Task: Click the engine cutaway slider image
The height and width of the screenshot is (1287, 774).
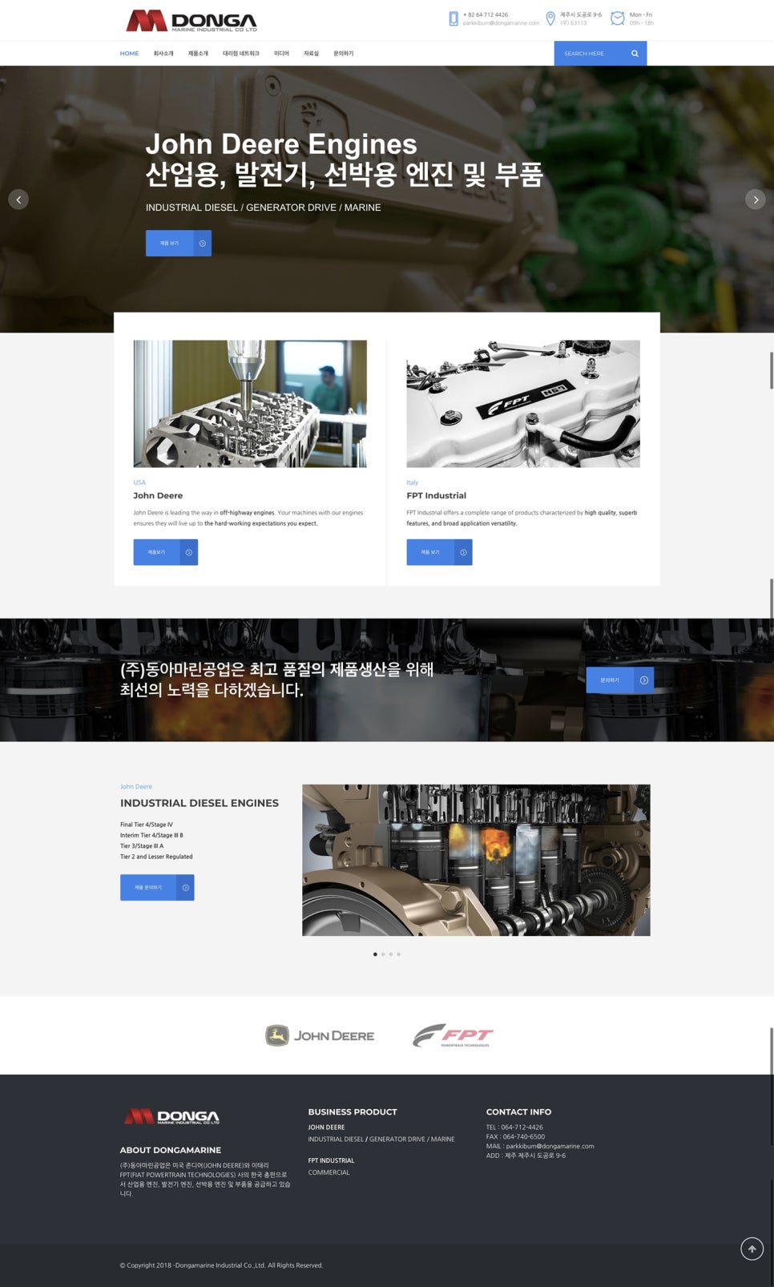Action: (476, 860)
